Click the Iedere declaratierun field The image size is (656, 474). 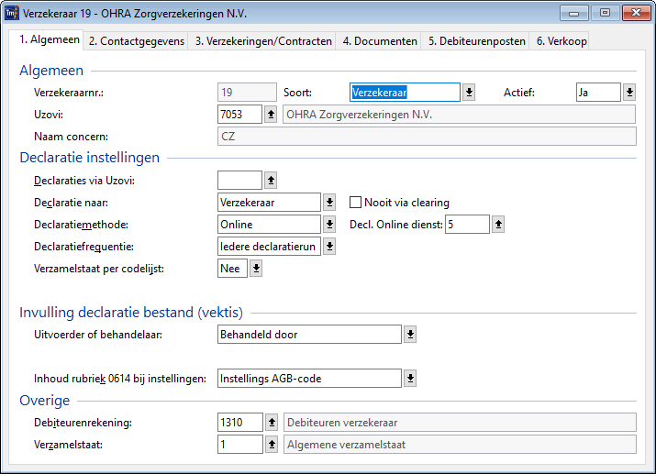tap(269, 247)
